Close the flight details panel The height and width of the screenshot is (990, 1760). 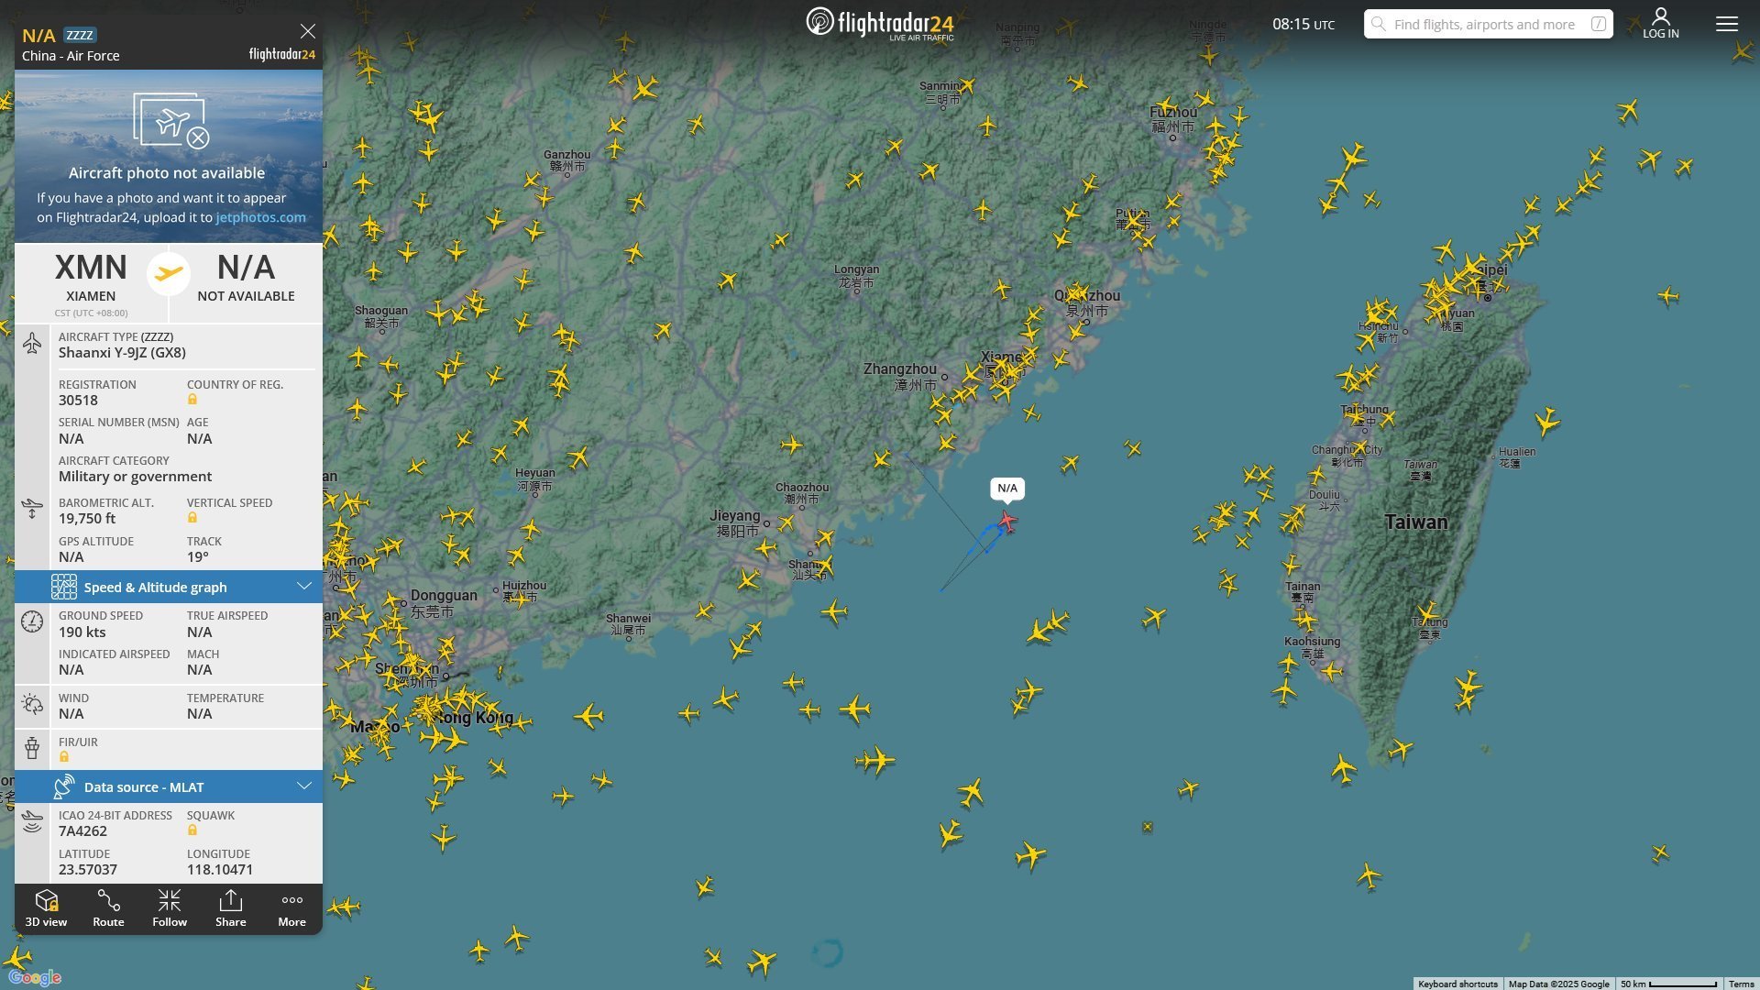click(x=308, y=31)
